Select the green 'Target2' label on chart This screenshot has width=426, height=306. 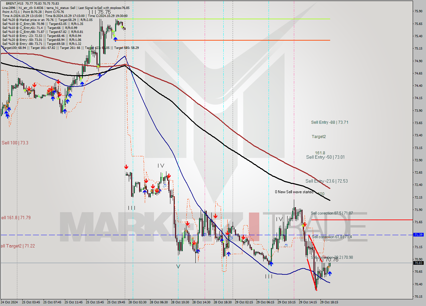coord(319,137)
